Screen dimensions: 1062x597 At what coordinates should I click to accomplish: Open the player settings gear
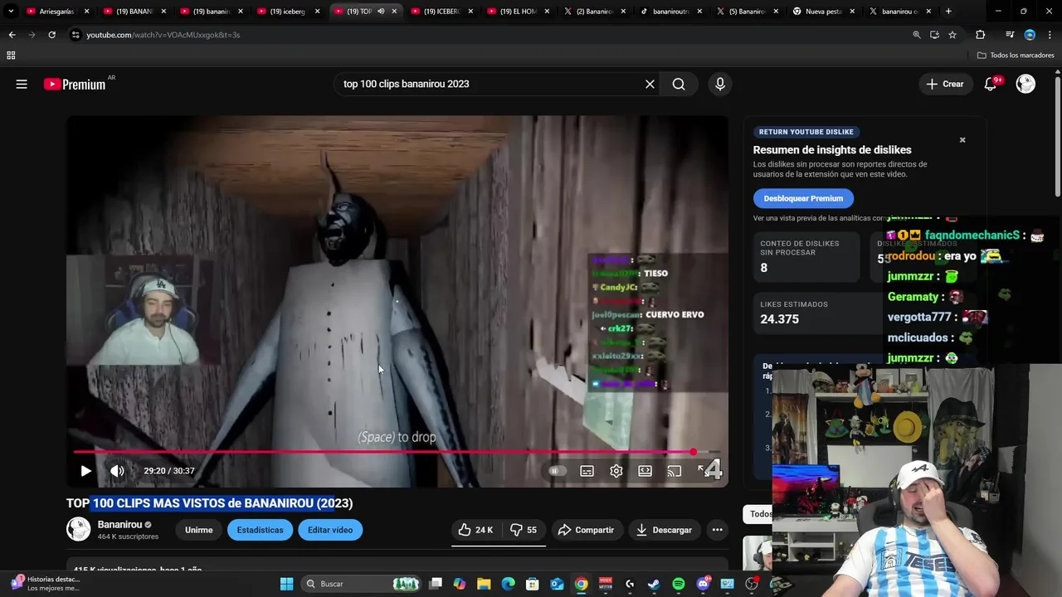pos(616,471)
